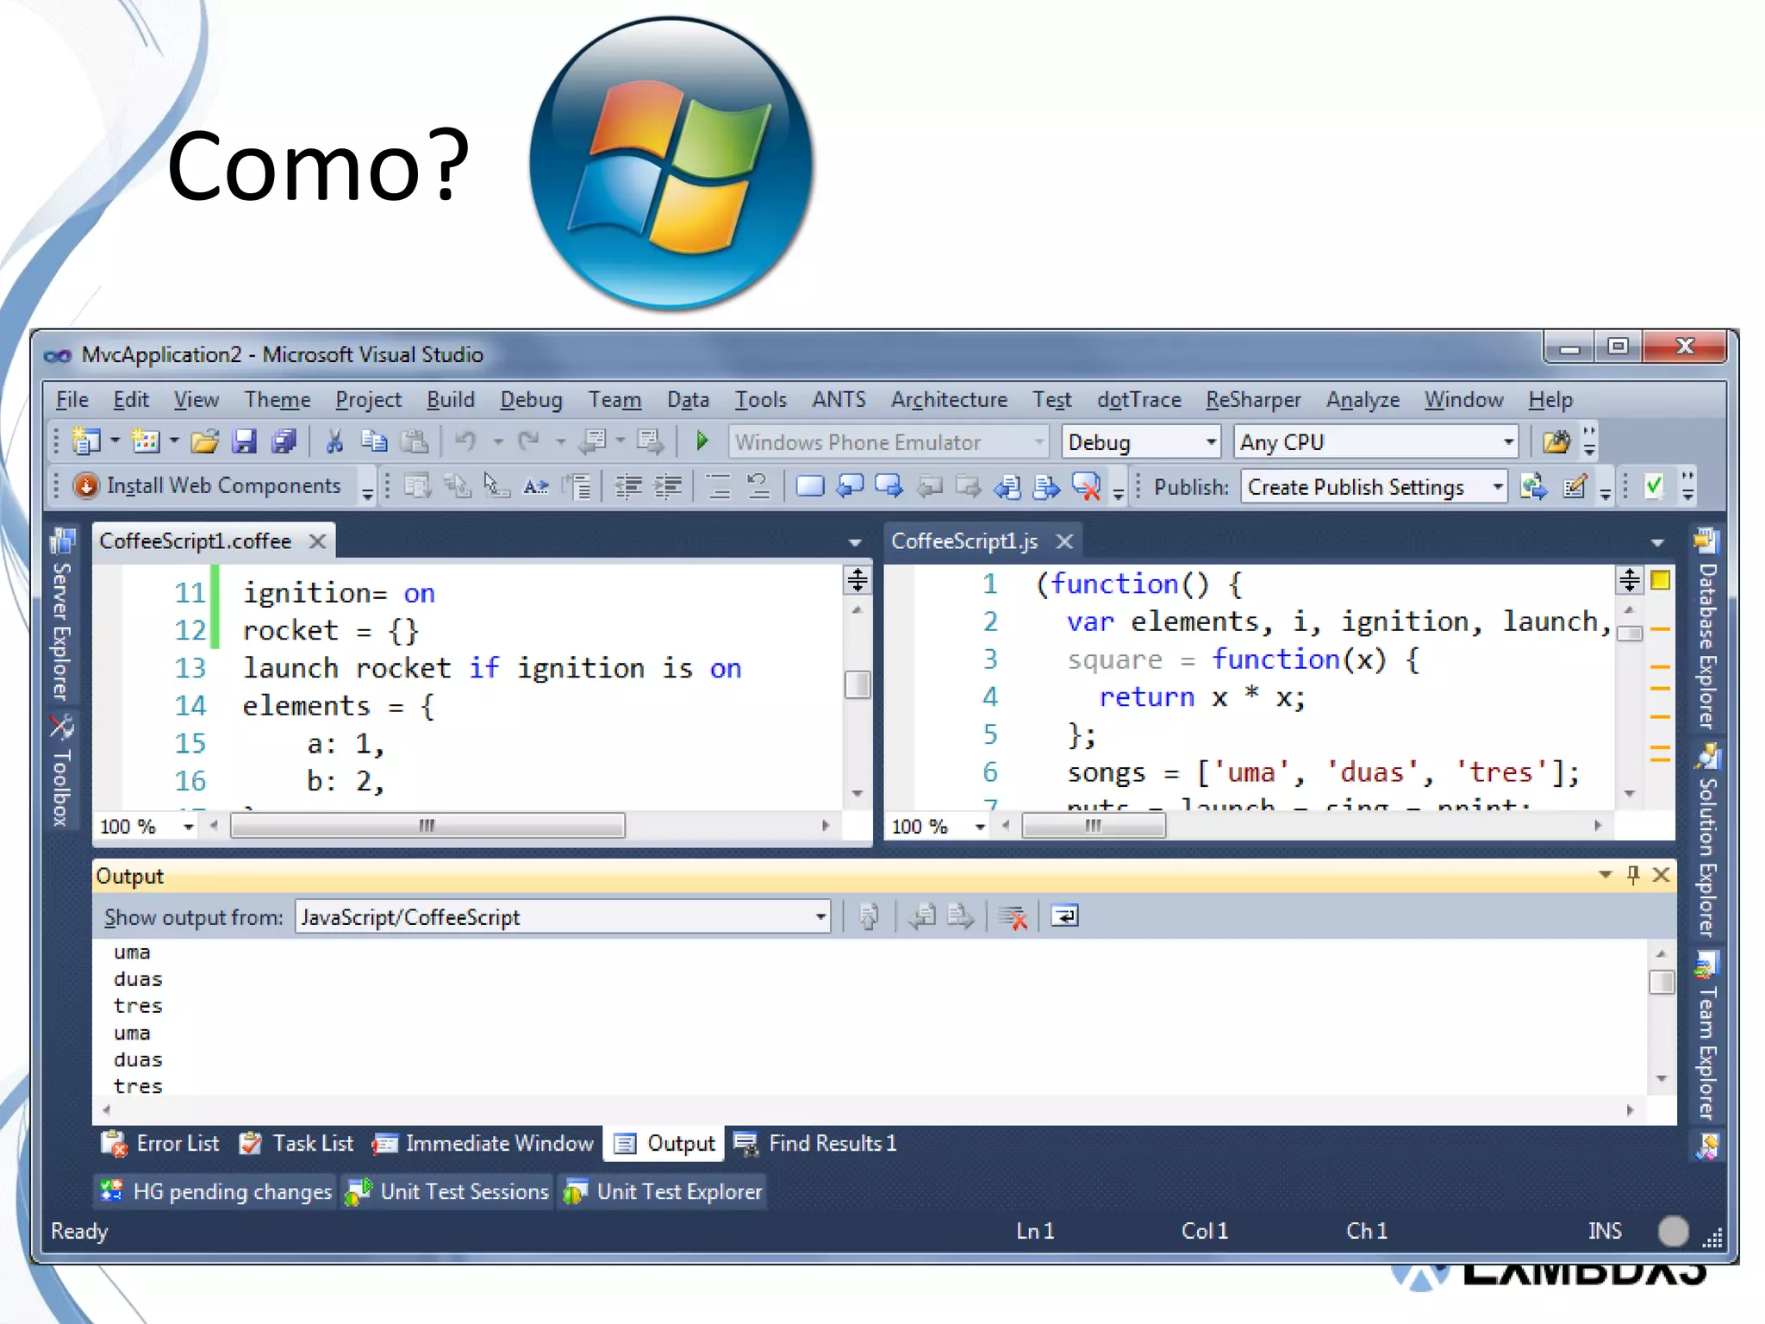Screen dimensions: 1765x1324
Task: Click the Redo arrow icon
Action: 528,441
